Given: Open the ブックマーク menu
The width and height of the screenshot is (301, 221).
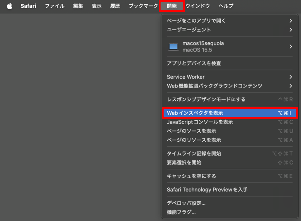Looking at the screenshot, I should pyautogui.click(x=143, y=6).
